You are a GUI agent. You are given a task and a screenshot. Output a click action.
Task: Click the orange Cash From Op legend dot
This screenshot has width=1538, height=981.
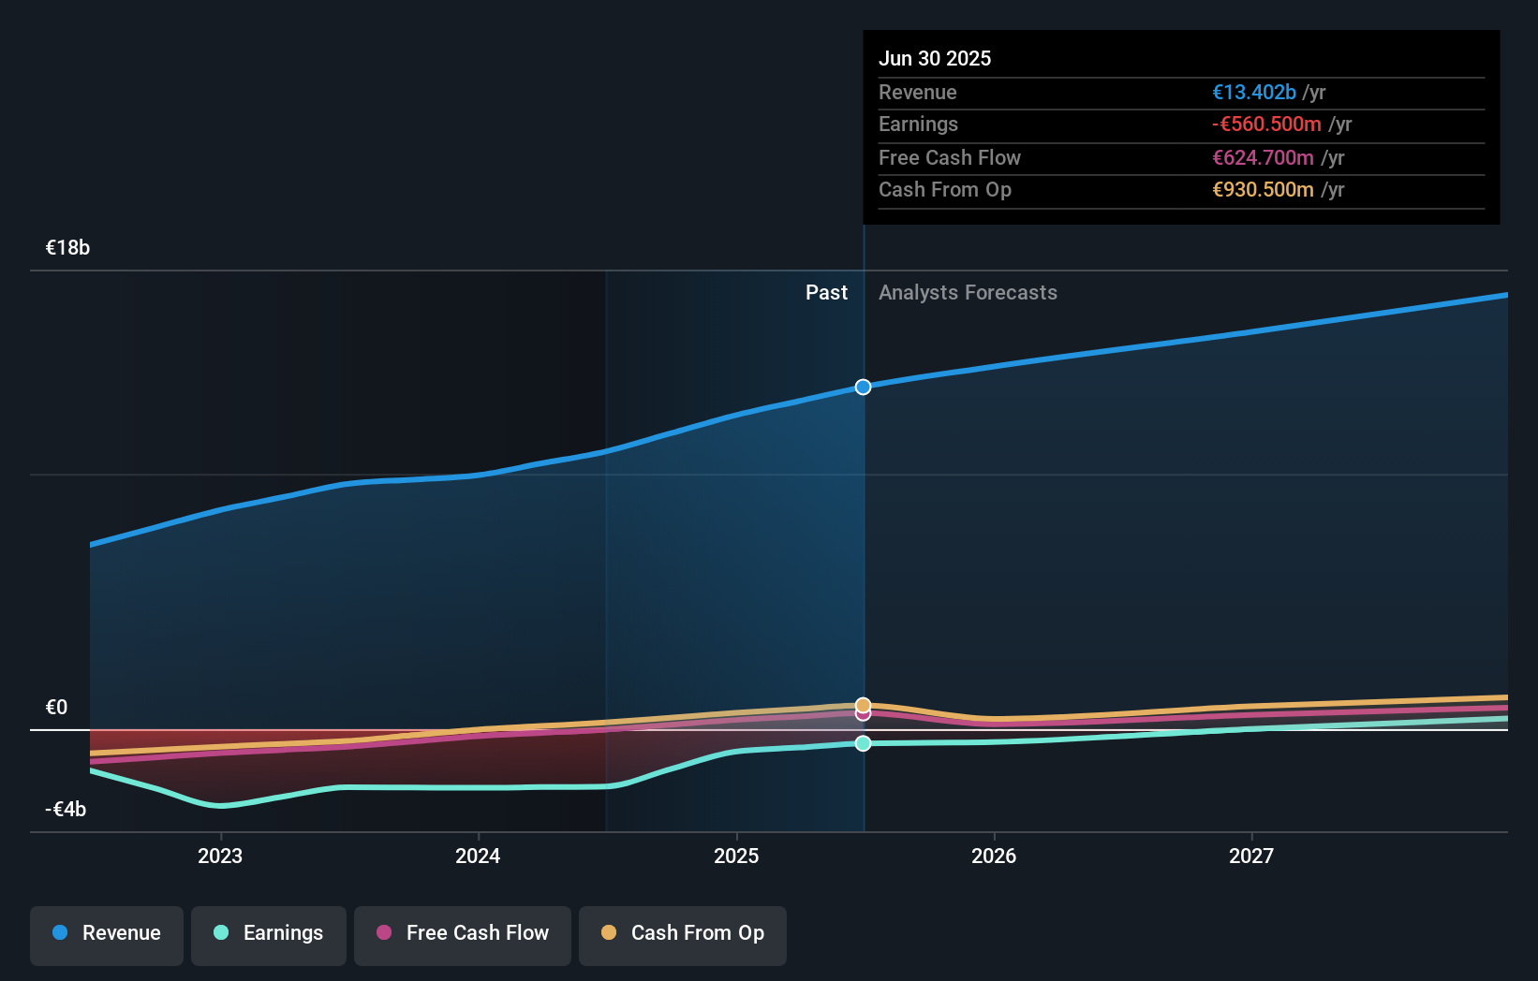click(610, 932)
